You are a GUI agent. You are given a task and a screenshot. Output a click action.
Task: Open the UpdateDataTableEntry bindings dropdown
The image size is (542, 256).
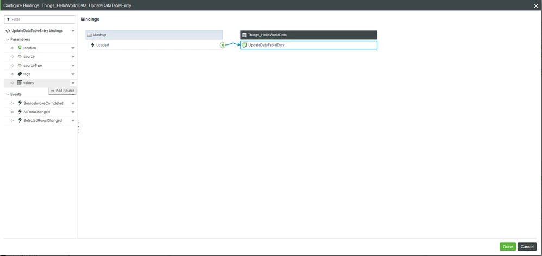[73, 31]
